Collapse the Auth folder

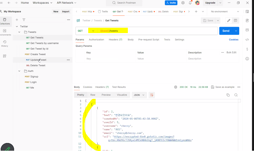click(19, 71)
